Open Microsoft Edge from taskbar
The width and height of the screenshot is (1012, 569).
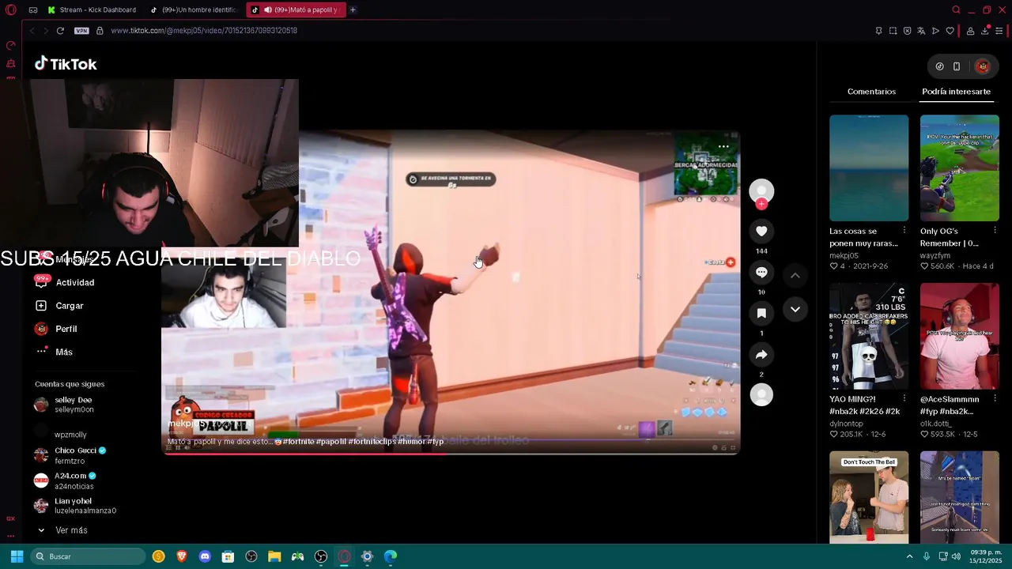coord(391,556)
